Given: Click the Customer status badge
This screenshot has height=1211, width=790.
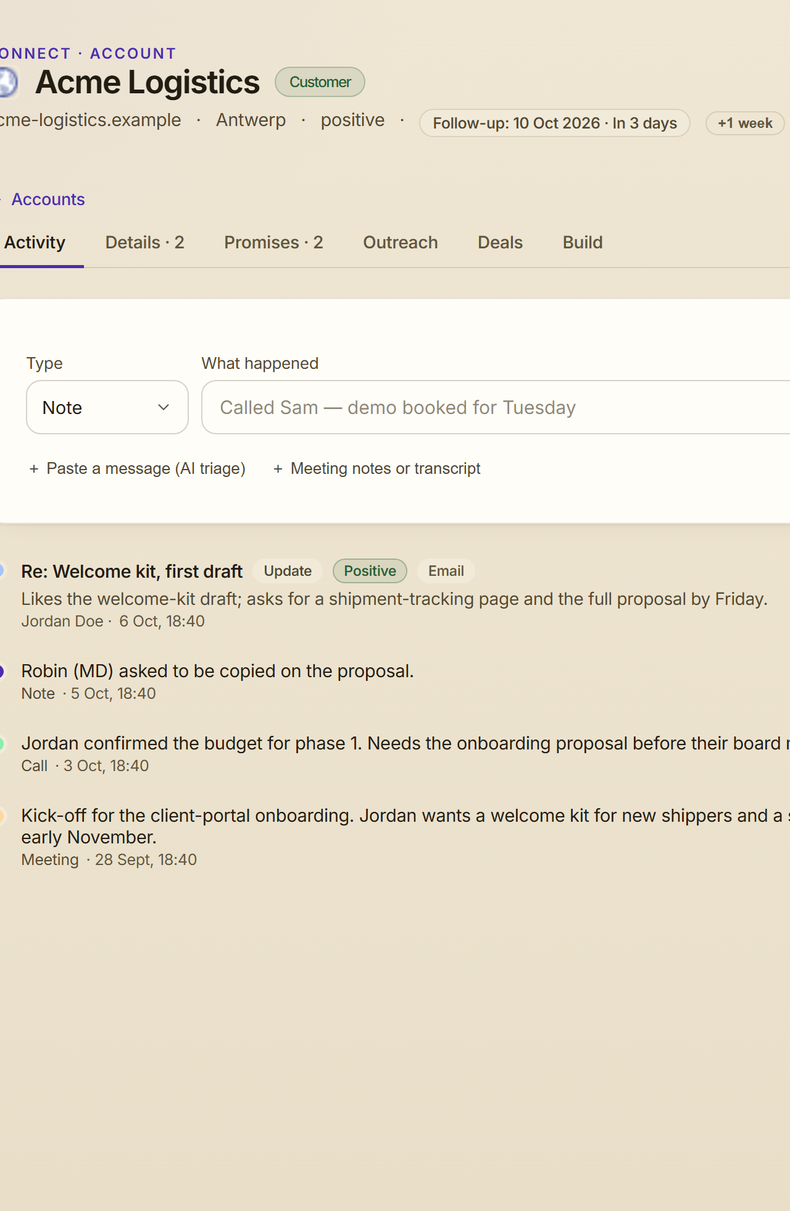Looking at the screenshot, I should click(x=320, y=82).
